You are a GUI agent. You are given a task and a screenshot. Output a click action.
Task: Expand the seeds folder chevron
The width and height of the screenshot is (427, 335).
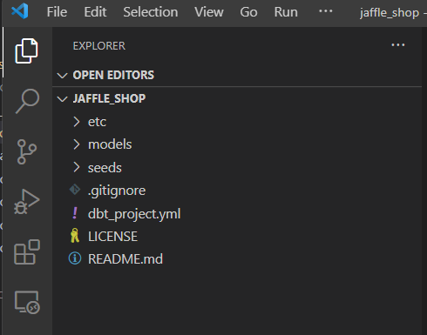click(77, 167)
